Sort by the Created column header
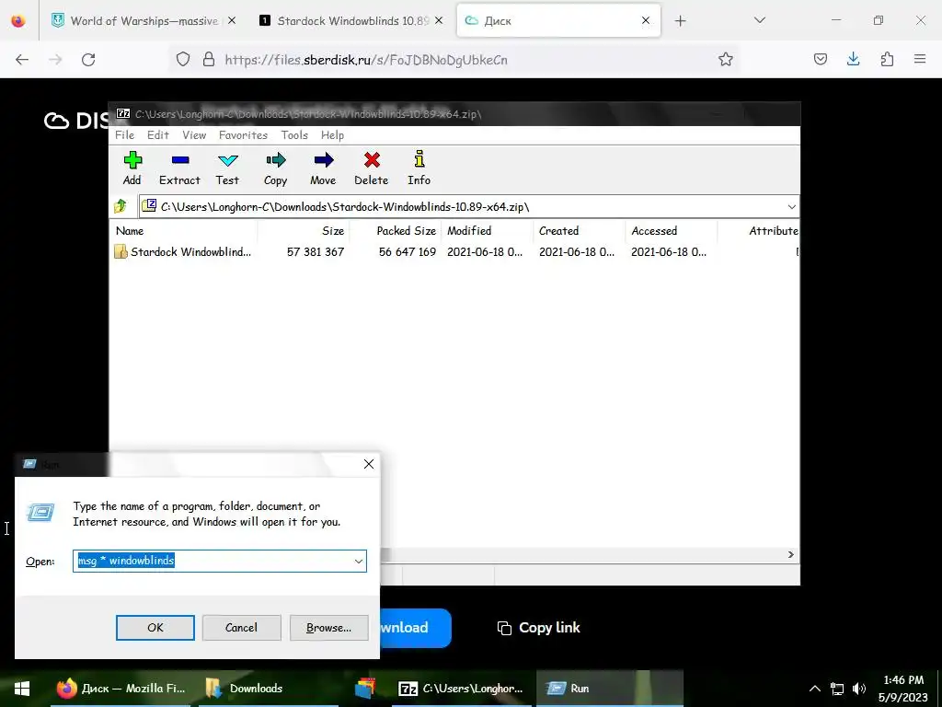942x707 pixels. (x=580, y=231)
